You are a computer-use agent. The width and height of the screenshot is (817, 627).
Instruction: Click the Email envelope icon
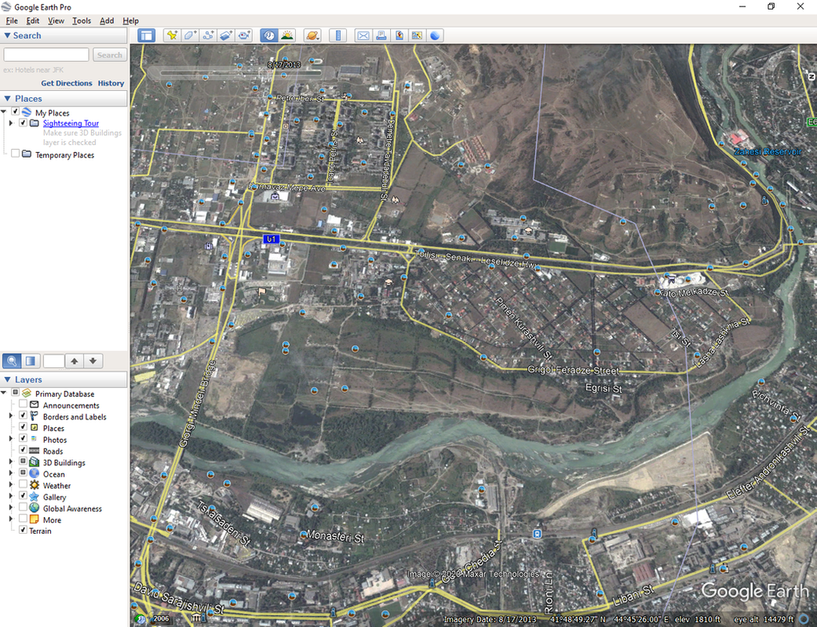click(363, 35)
